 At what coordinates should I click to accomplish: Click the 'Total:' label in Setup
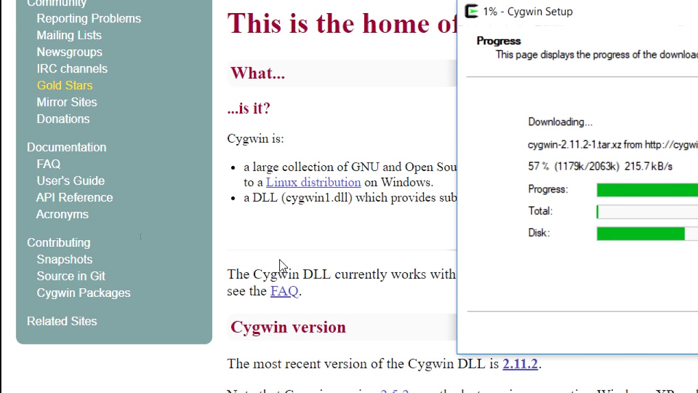(x=540, y=211)
